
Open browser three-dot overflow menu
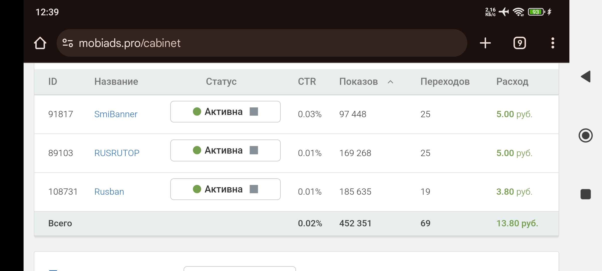pyautogui.click(x=553, y=43)
